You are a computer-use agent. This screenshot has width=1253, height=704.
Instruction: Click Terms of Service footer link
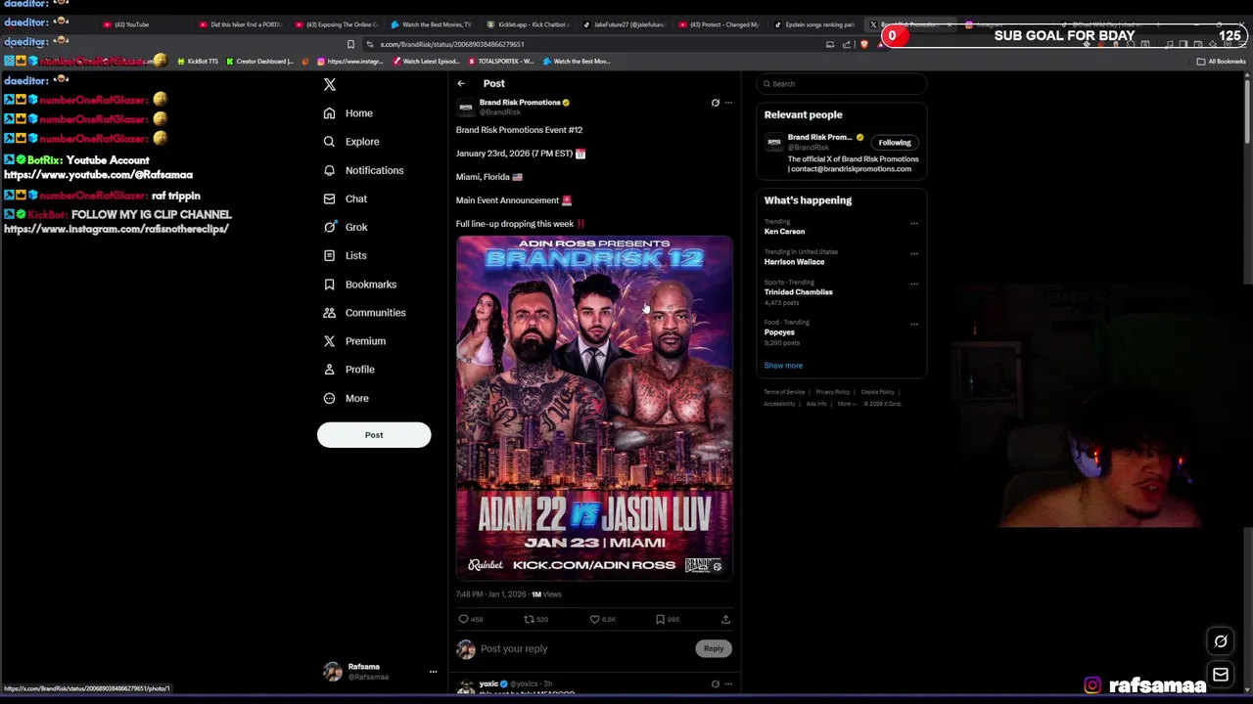[784, 392]
